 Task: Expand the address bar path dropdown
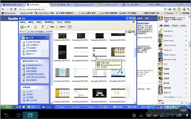[x=126, y=32]
